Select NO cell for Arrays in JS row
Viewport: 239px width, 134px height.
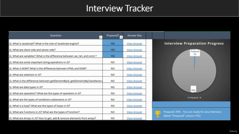[x=113, y=117]
